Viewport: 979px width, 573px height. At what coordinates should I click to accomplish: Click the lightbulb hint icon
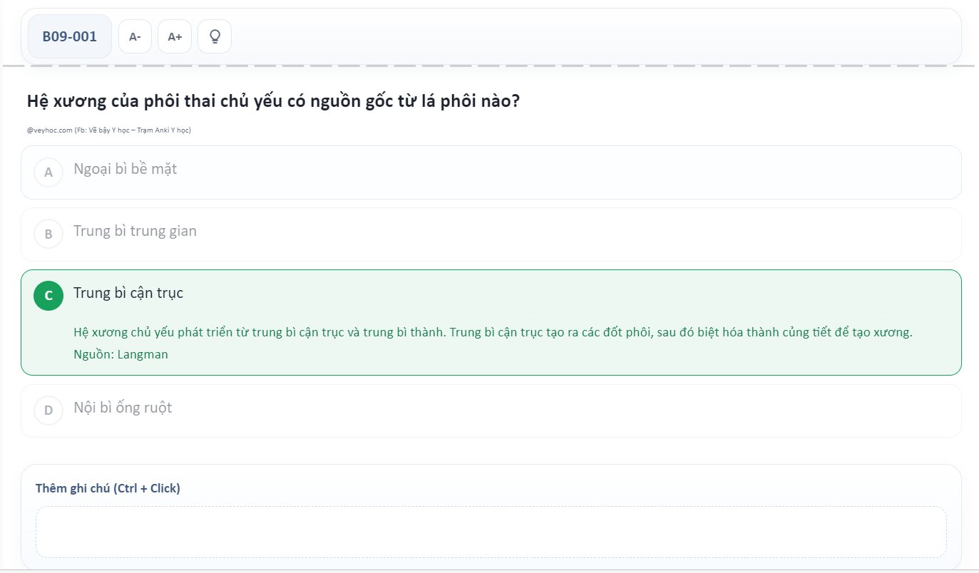pyautogui.click(x=214, y=36)
